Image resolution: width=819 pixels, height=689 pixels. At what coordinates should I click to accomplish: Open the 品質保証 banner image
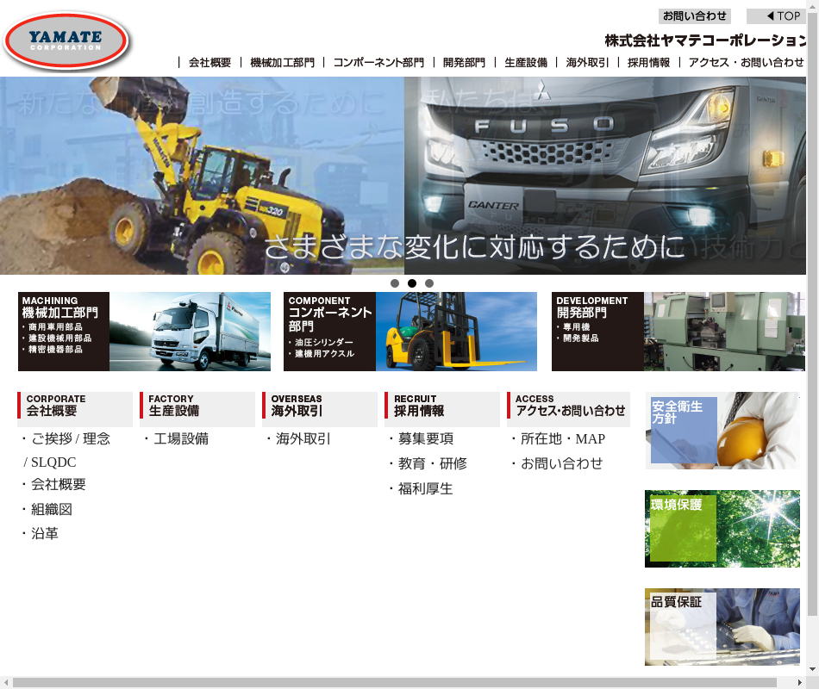click(x=722, y=627)
